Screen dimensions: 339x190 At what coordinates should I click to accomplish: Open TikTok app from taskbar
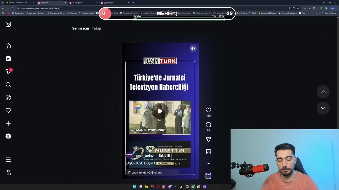(181, 187)
